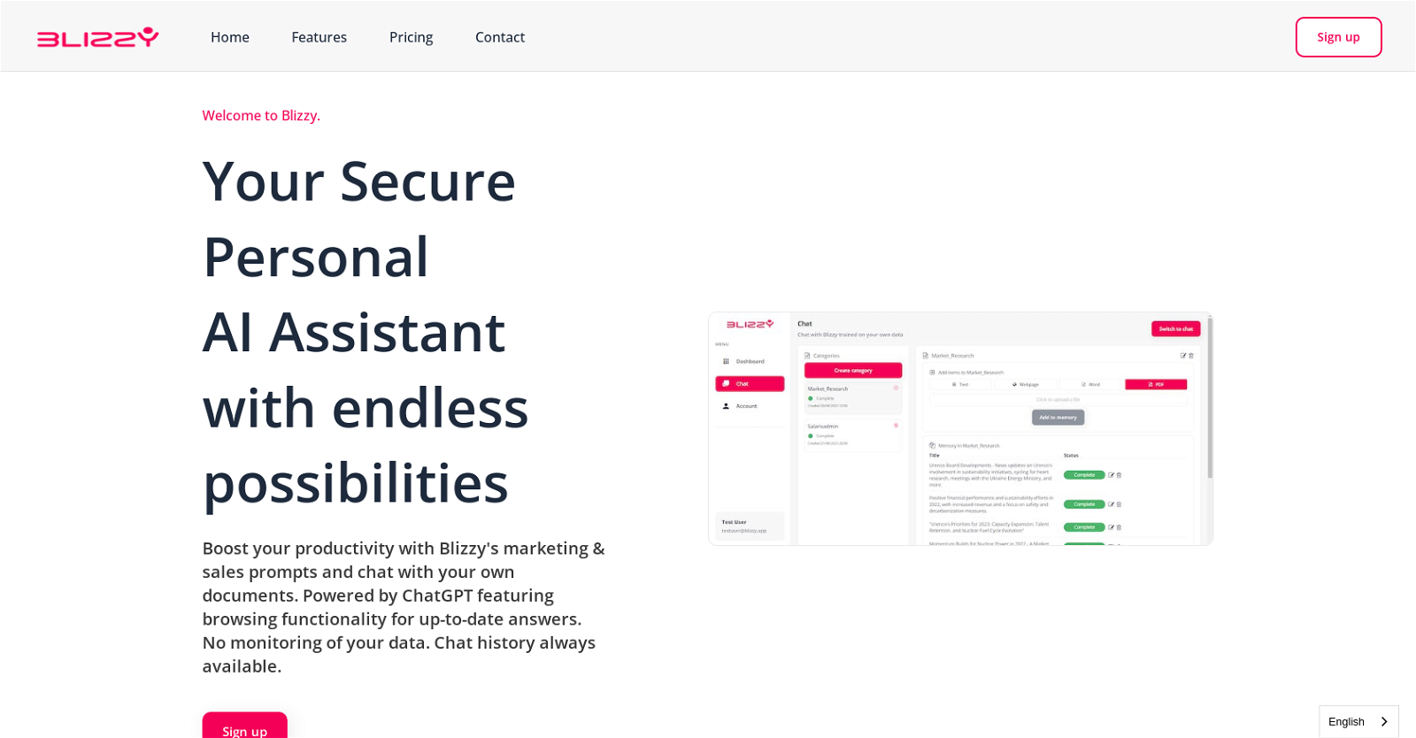Image resolution: width=1416 pixels, height=738 pixels.
Task: Click the Dashboard grid icon in preview sidebar
Action: [726, 361]
